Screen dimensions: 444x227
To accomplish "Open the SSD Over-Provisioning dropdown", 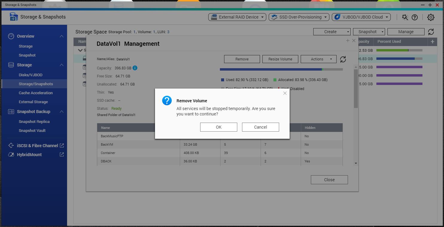I will click(299, 17).
